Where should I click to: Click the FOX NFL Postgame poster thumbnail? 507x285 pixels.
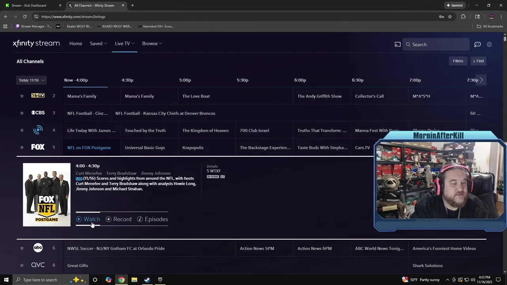click(47, 195)
